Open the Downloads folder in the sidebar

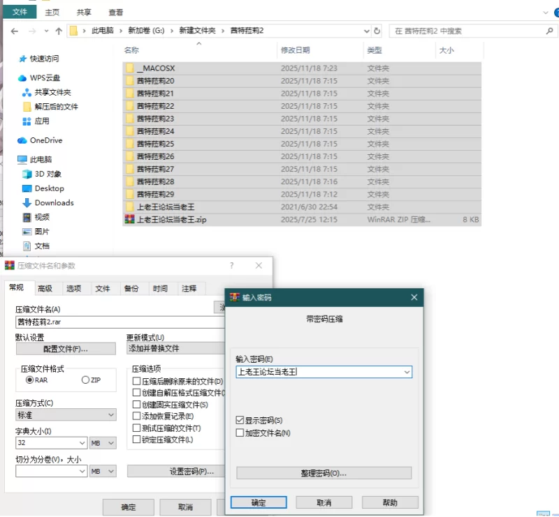(x=54, y=202)
